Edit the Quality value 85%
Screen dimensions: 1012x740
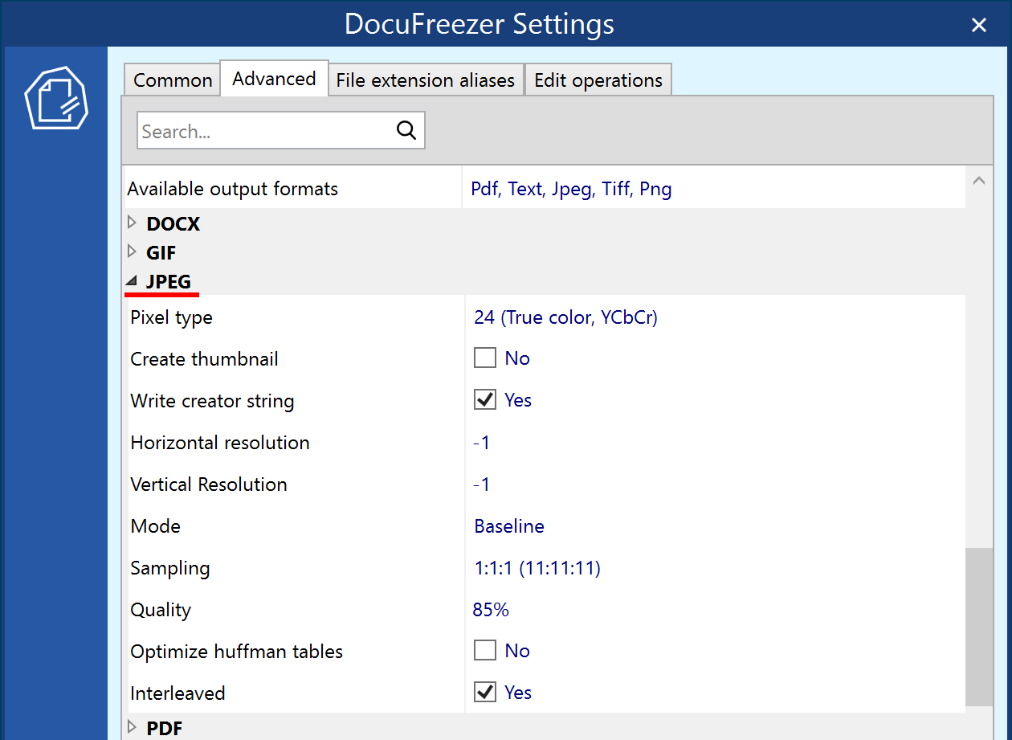(x=491, y=610)
